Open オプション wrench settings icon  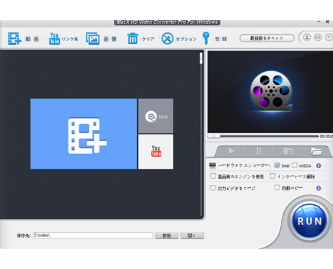click(167, 38)
